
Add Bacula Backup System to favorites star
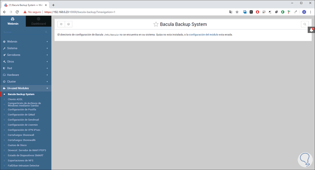(x=156, y=24)
